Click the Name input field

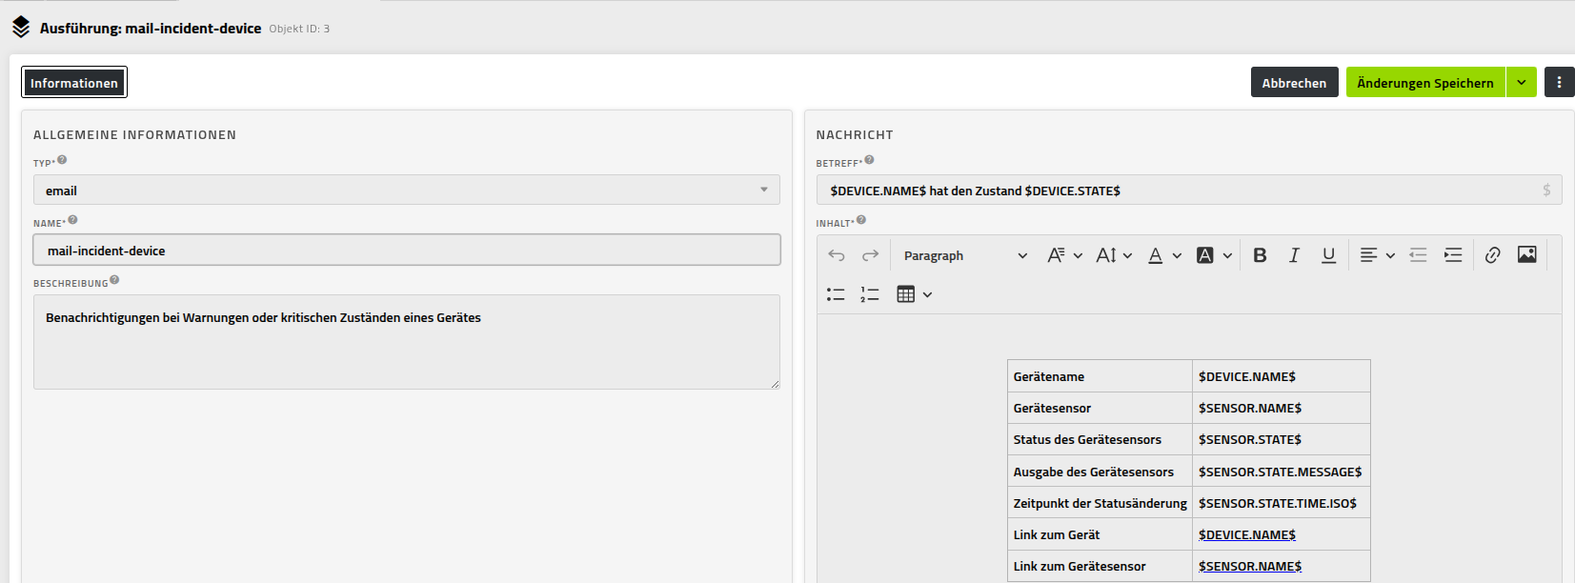click(x=407, y=251)
